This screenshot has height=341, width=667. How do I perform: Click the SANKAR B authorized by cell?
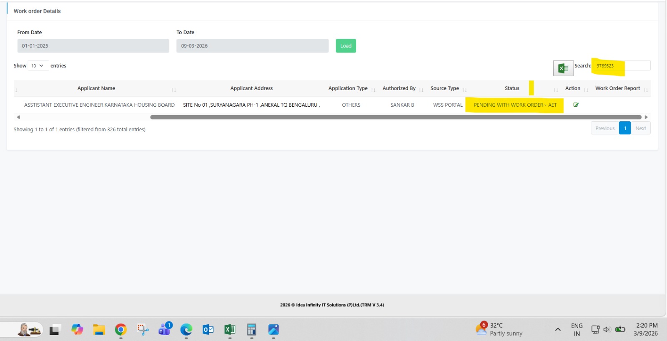(402, 105)
